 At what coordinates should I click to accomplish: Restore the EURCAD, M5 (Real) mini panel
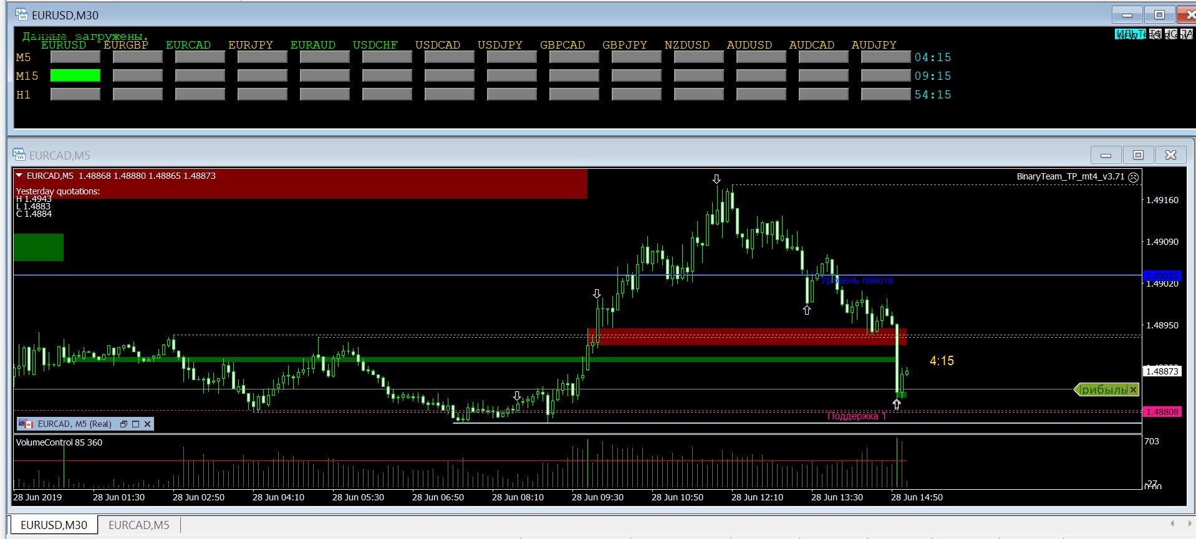click(123, 424)
